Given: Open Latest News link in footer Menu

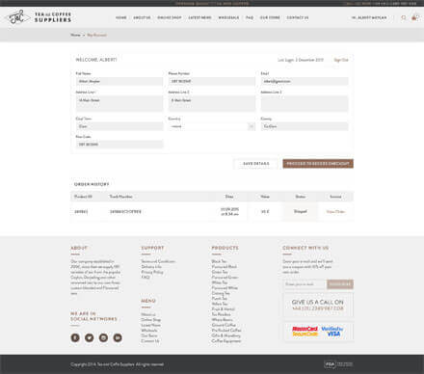Looking at the screenshot, I should pos(151,325).
